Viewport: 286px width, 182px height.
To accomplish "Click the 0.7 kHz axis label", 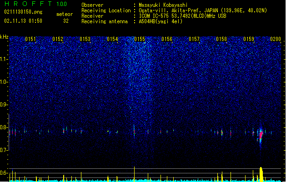I will (x=4, y=150).
